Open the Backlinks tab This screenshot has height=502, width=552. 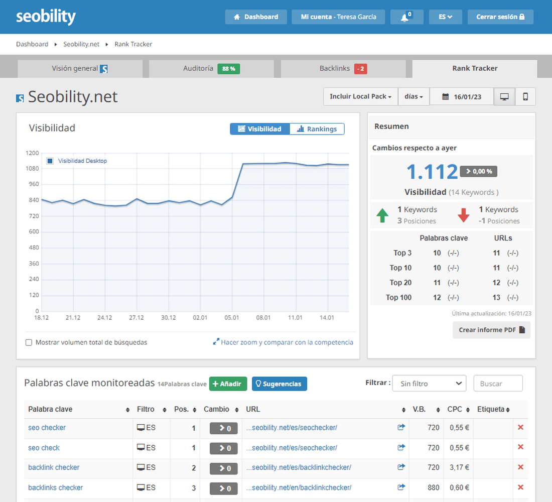[343, 69]
